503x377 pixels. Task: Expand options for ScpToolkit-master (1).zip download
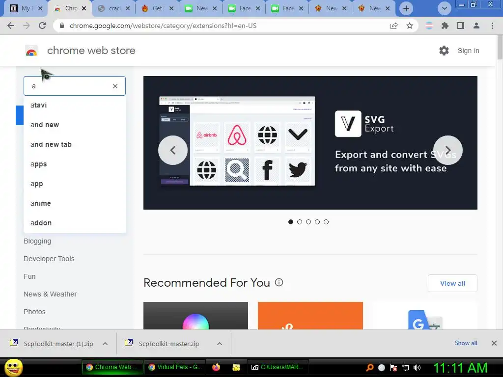[x=105, y=344]
